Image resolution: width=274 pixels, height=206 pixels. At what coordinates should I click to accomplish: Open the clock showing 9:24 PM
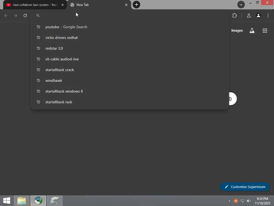[x=262, y=201]
